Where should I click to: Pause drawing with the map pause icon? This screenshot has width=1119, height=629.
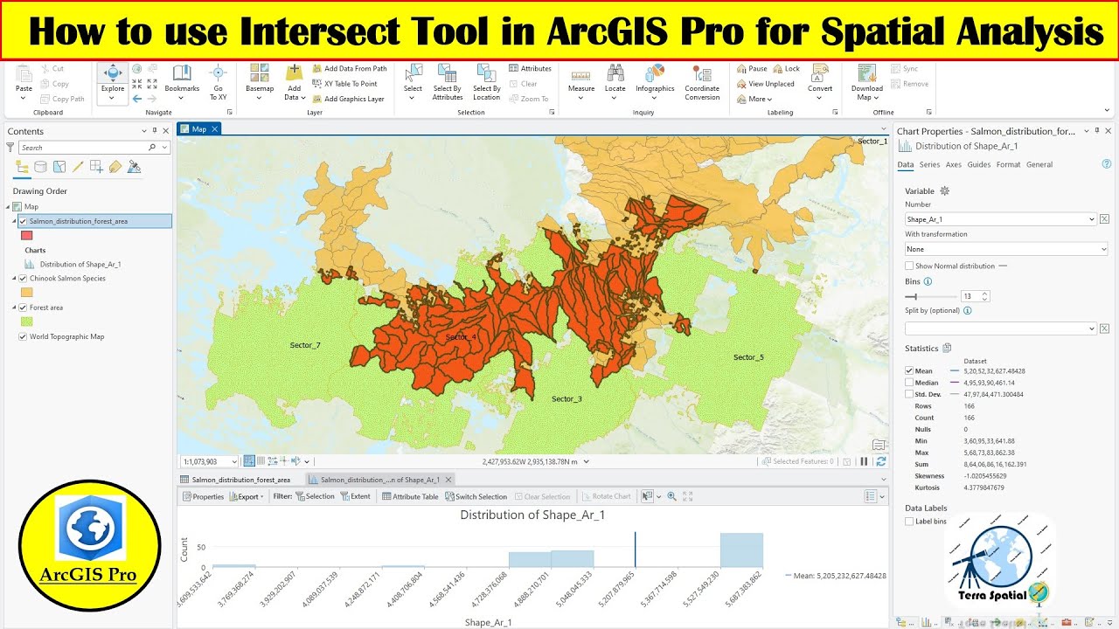(865, 461)
